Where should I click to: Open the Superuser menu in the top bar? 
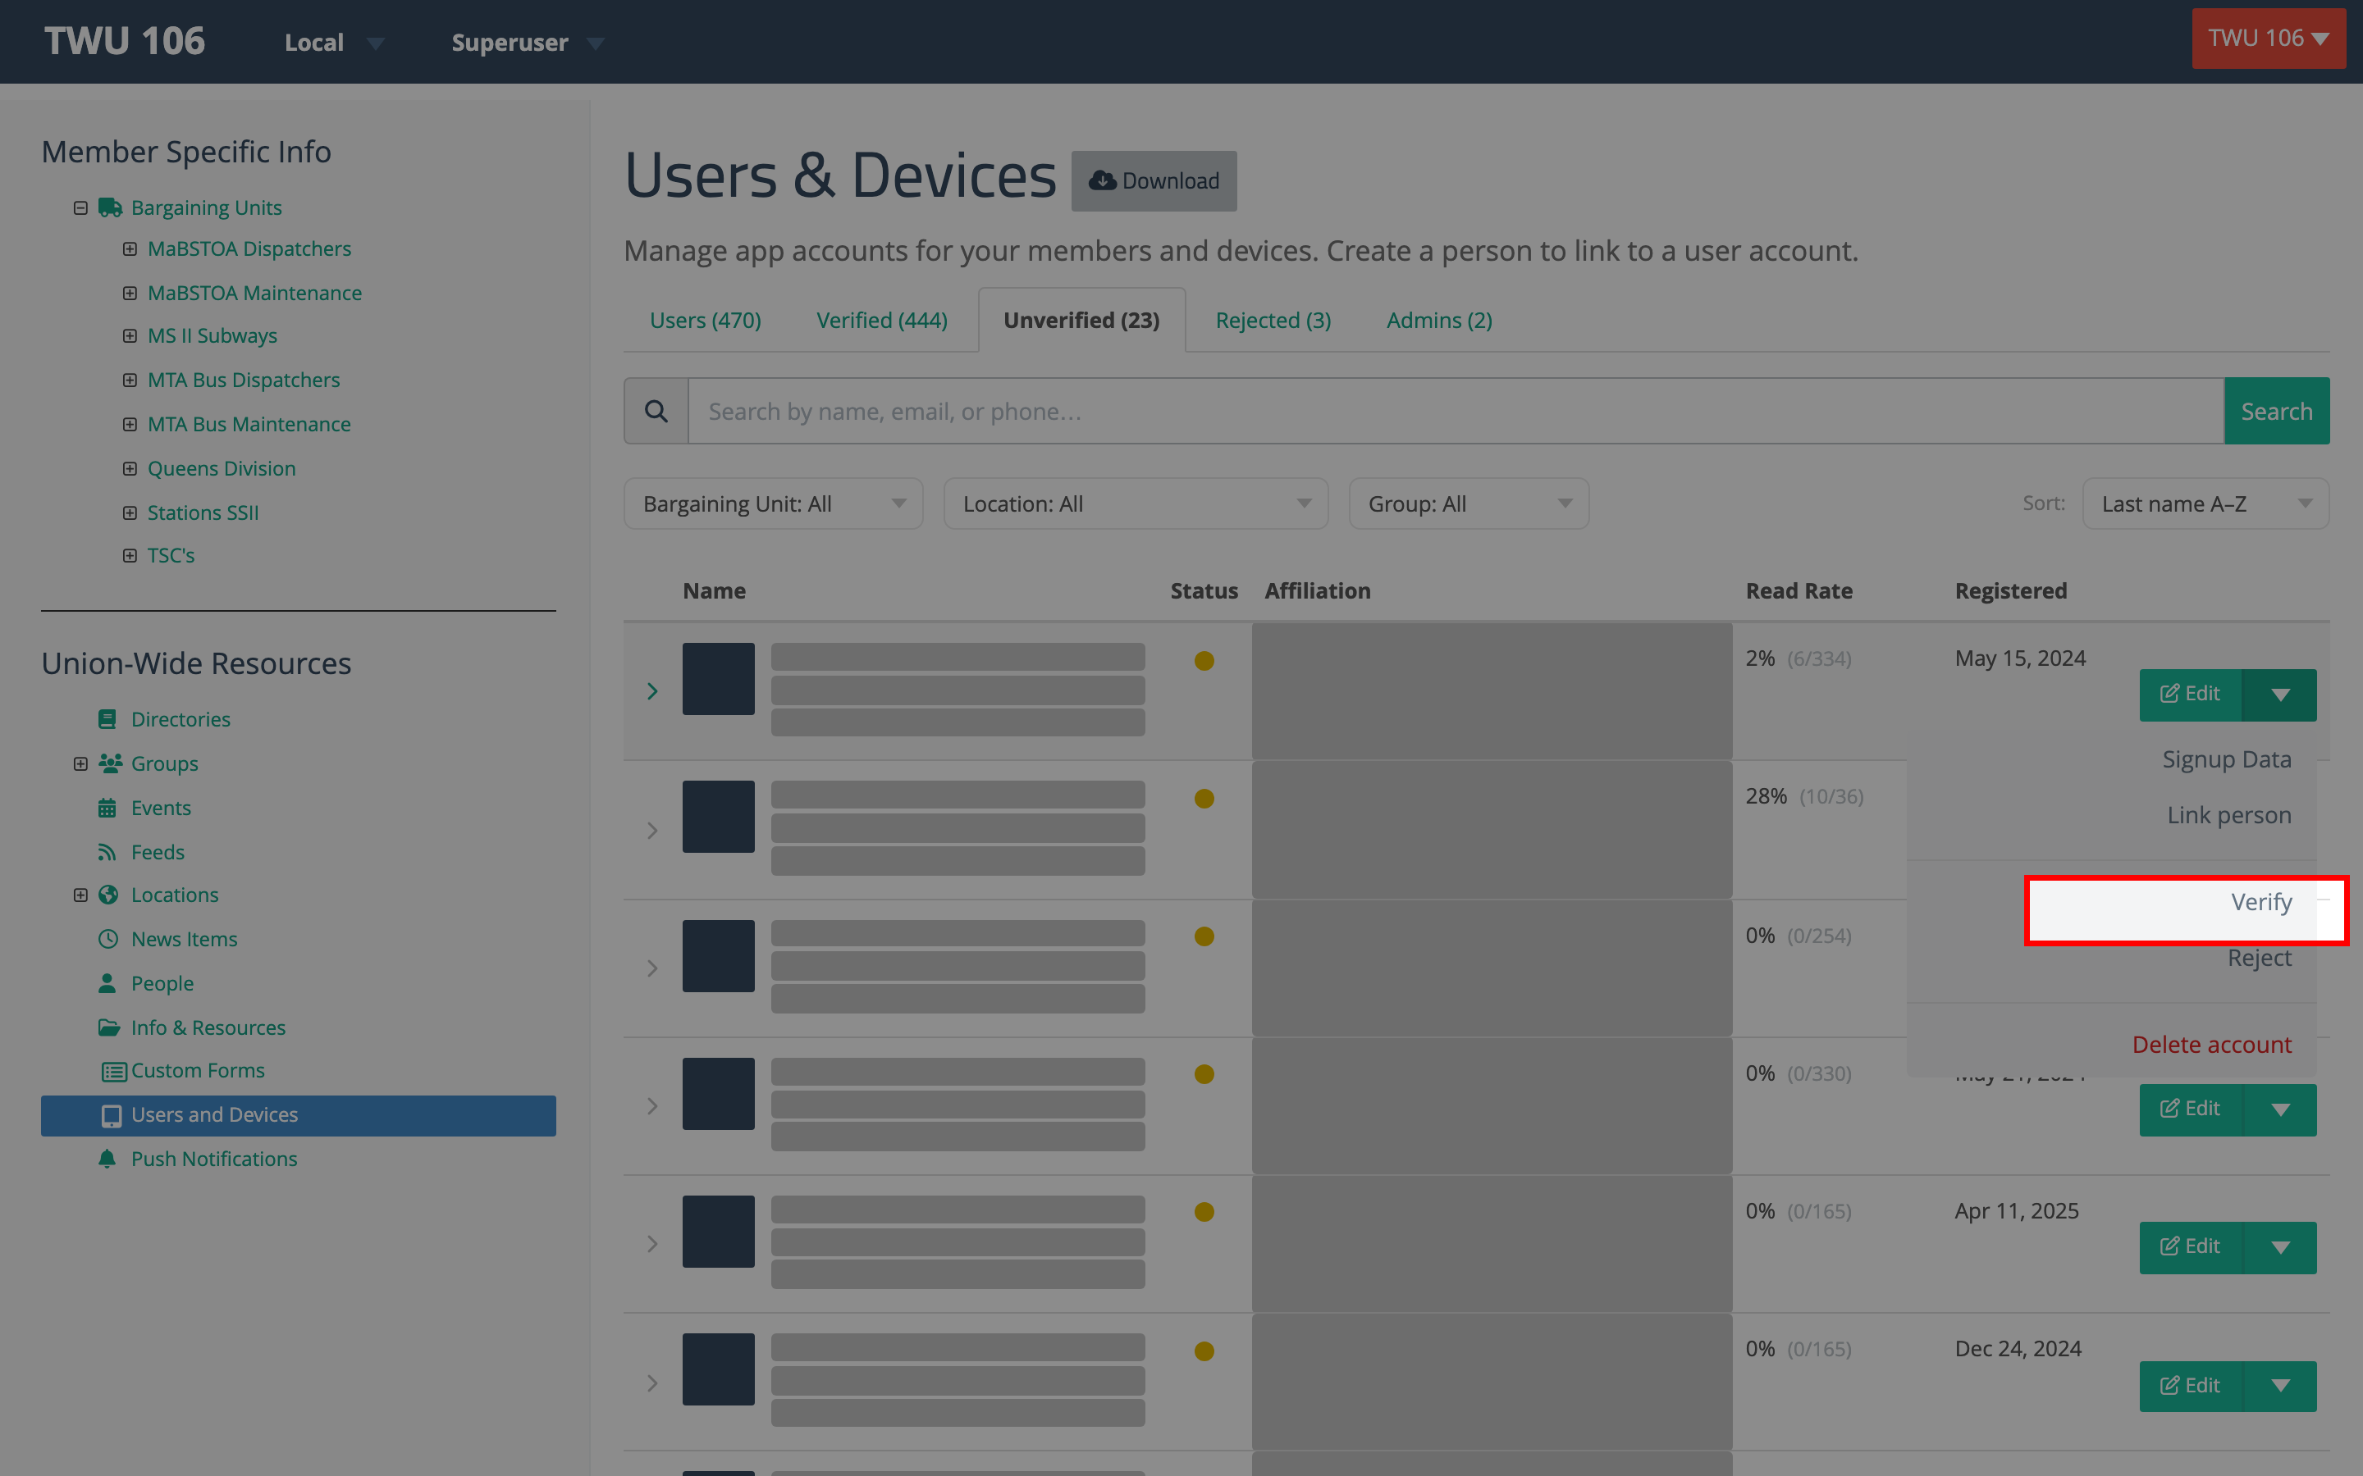point(528,42)
